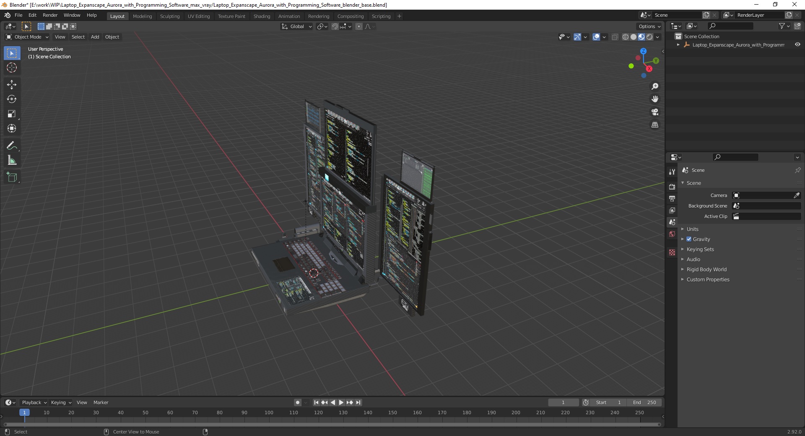This screenshot has width=805, height=436.
Task: Open the Tool properties tab
Action: tap(672, 172)
